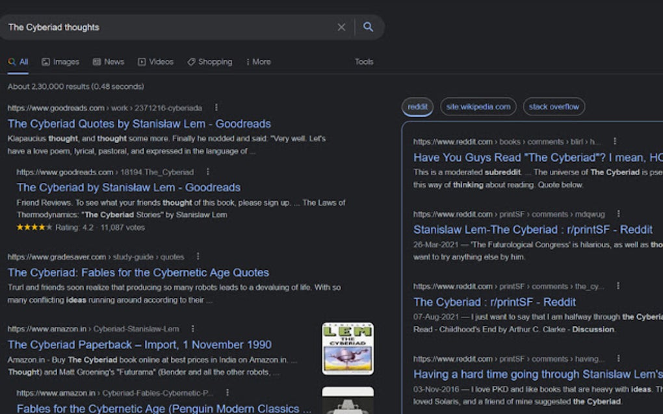Clear the search query with the X icon

[341, 27]
